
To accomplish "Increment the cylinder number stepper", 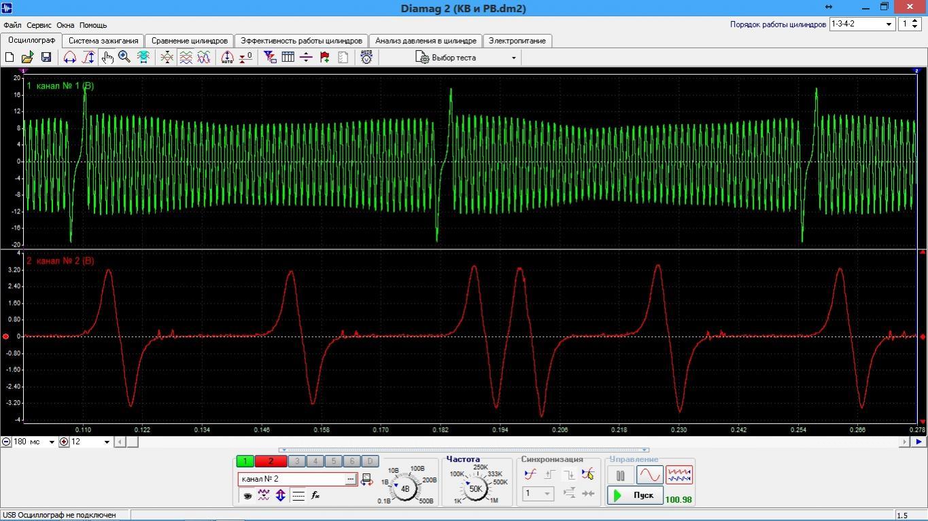I will pyautogui.click(x=915, y=20).
